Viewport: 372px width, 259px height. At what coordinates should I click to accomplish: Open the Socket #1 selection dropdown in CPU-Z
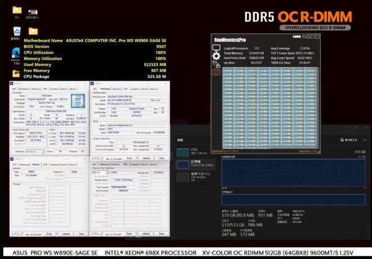tap(35, 151)
